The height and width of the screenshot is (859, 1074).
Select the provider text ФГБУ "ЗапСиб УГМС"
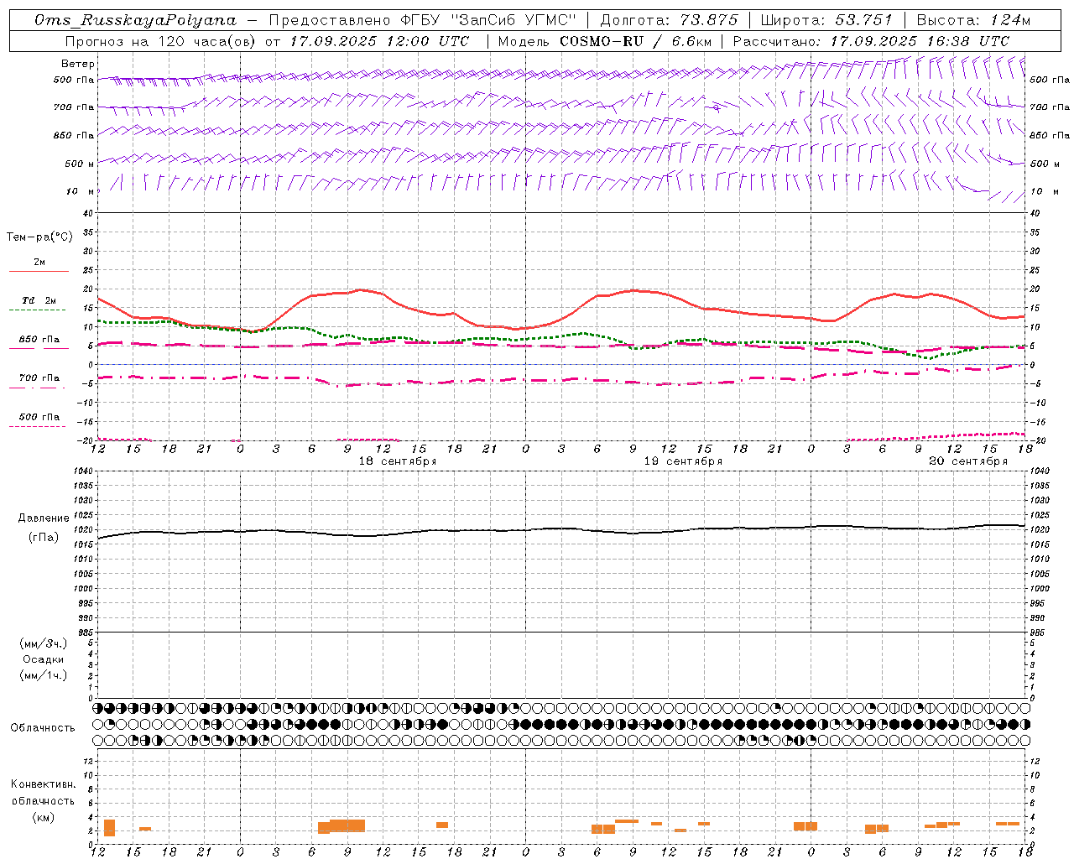pos(487,20)
